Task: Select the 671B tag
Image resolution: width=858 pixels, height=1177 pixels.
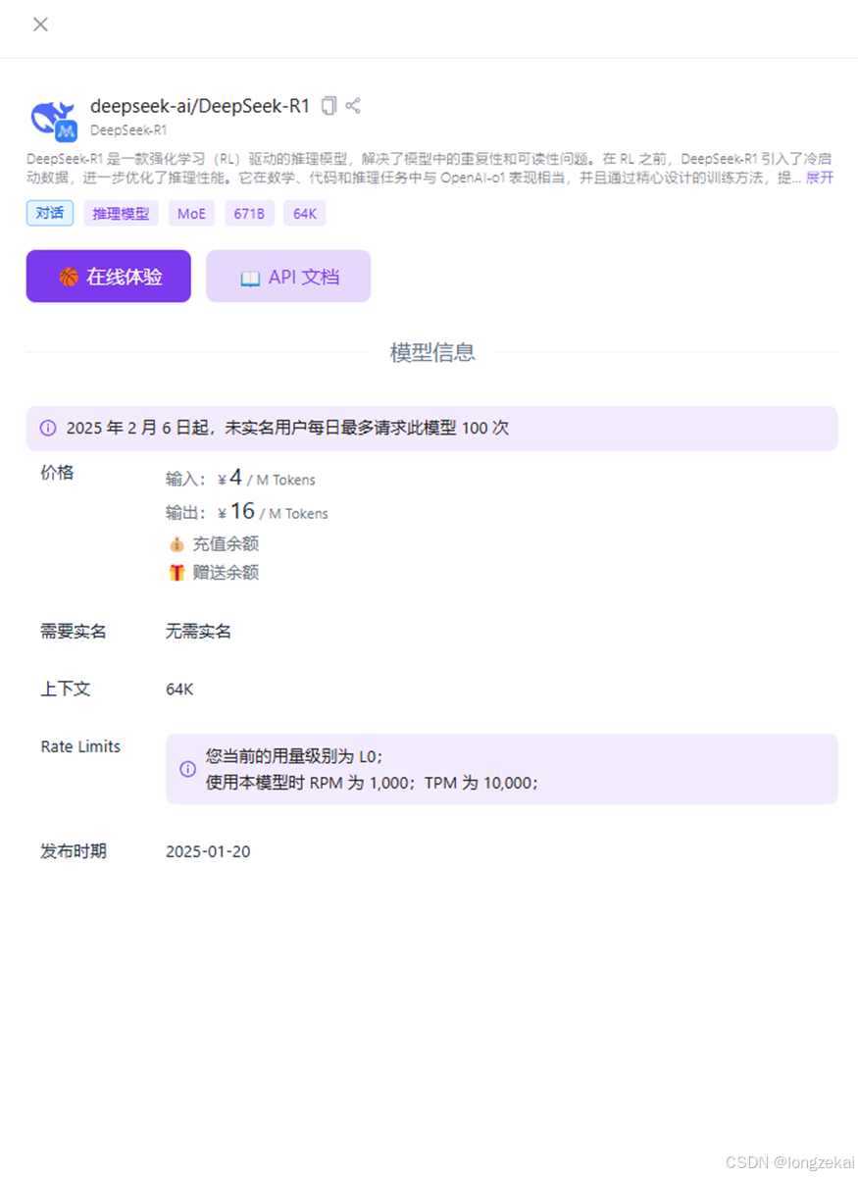Action: (249, 213)
